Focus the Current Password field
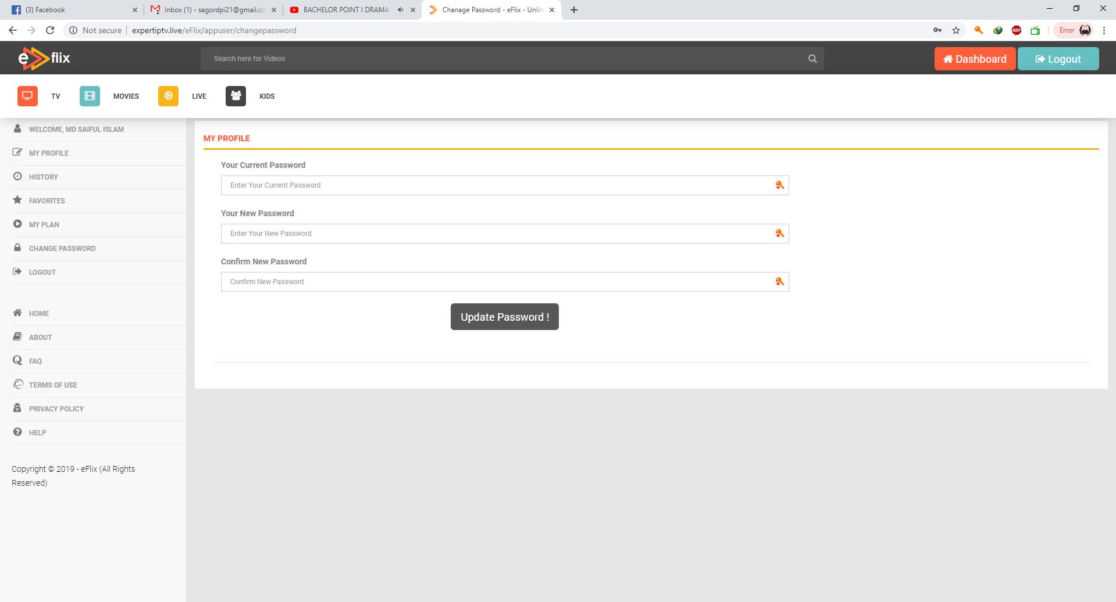The height and width of the screenshot is (602, 1116). (x=505, y=185)
